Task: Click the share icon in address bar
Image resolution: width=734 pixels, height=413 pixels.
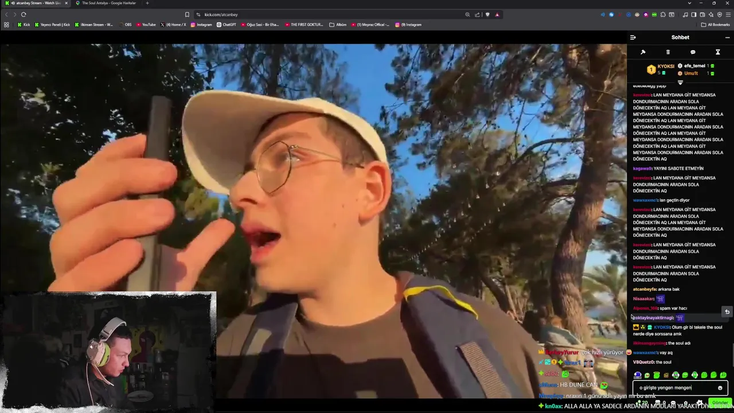Action: click(x=477, y=14)
